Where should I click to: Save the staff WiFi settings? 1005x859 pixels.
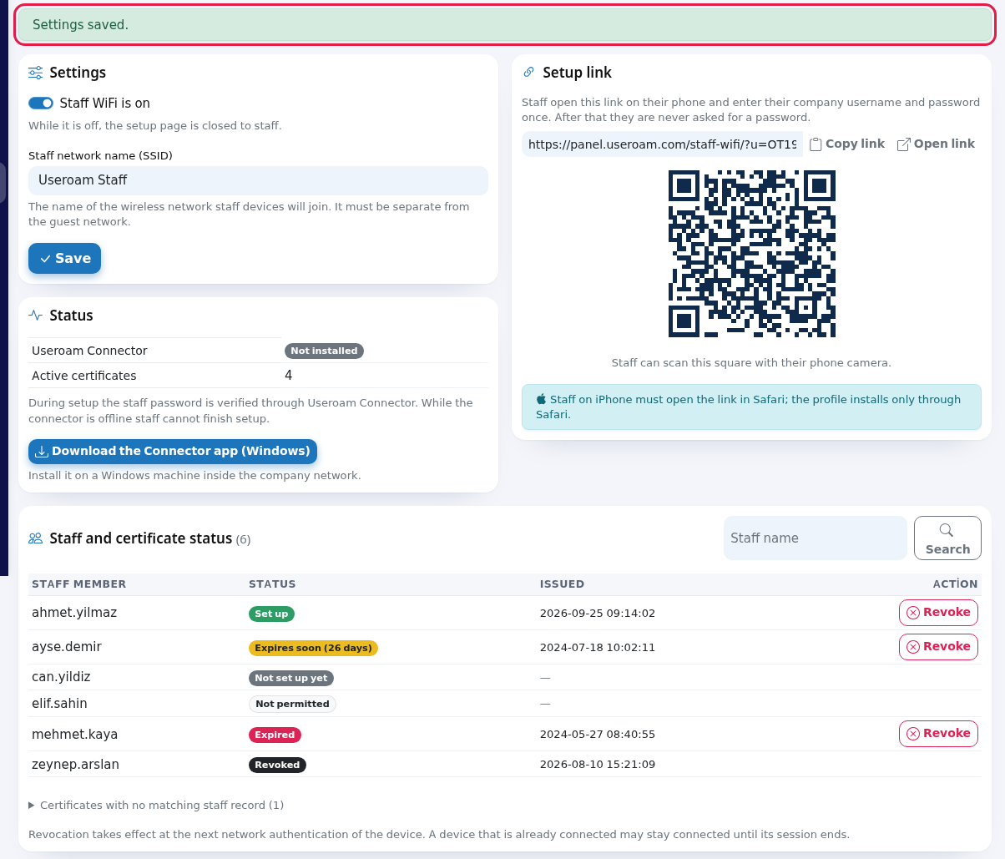pos(65,259)
